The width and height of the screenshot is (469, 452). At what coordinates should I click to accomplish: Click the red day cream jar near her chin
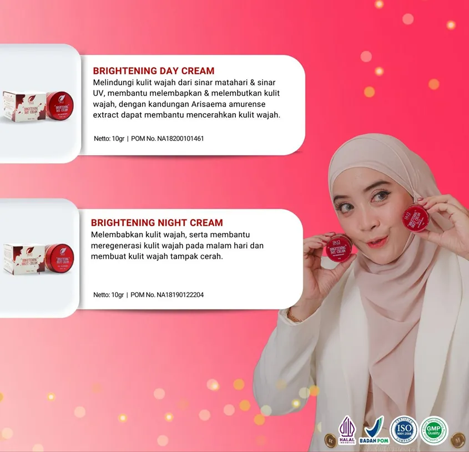[339, 248]
